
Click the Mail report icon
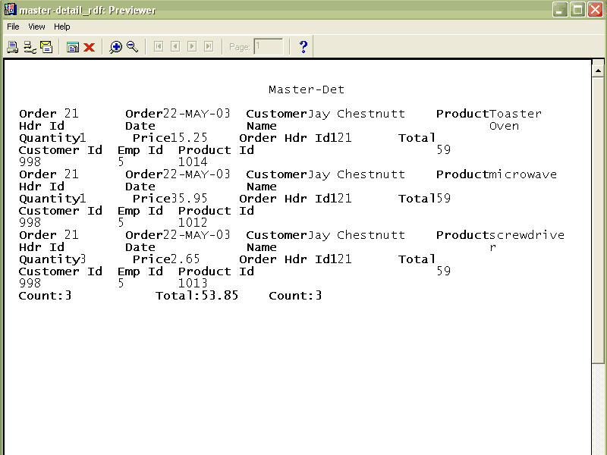[46, 47]
